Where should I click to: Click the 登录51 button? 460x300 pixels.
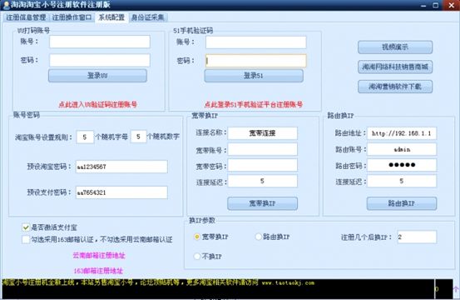pyautogui.click(x=254, y=76)
